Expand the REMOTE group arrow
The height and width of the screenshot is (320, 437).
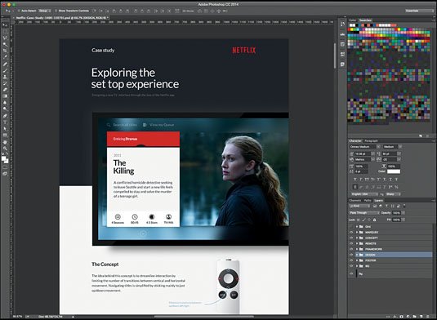click(x=357, y=243)
